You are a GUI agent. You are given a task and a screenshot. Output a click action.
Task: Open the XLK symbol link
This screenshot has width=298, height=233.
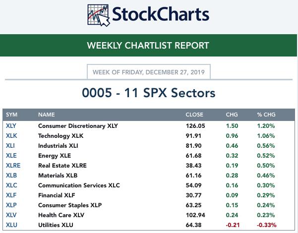11,136
